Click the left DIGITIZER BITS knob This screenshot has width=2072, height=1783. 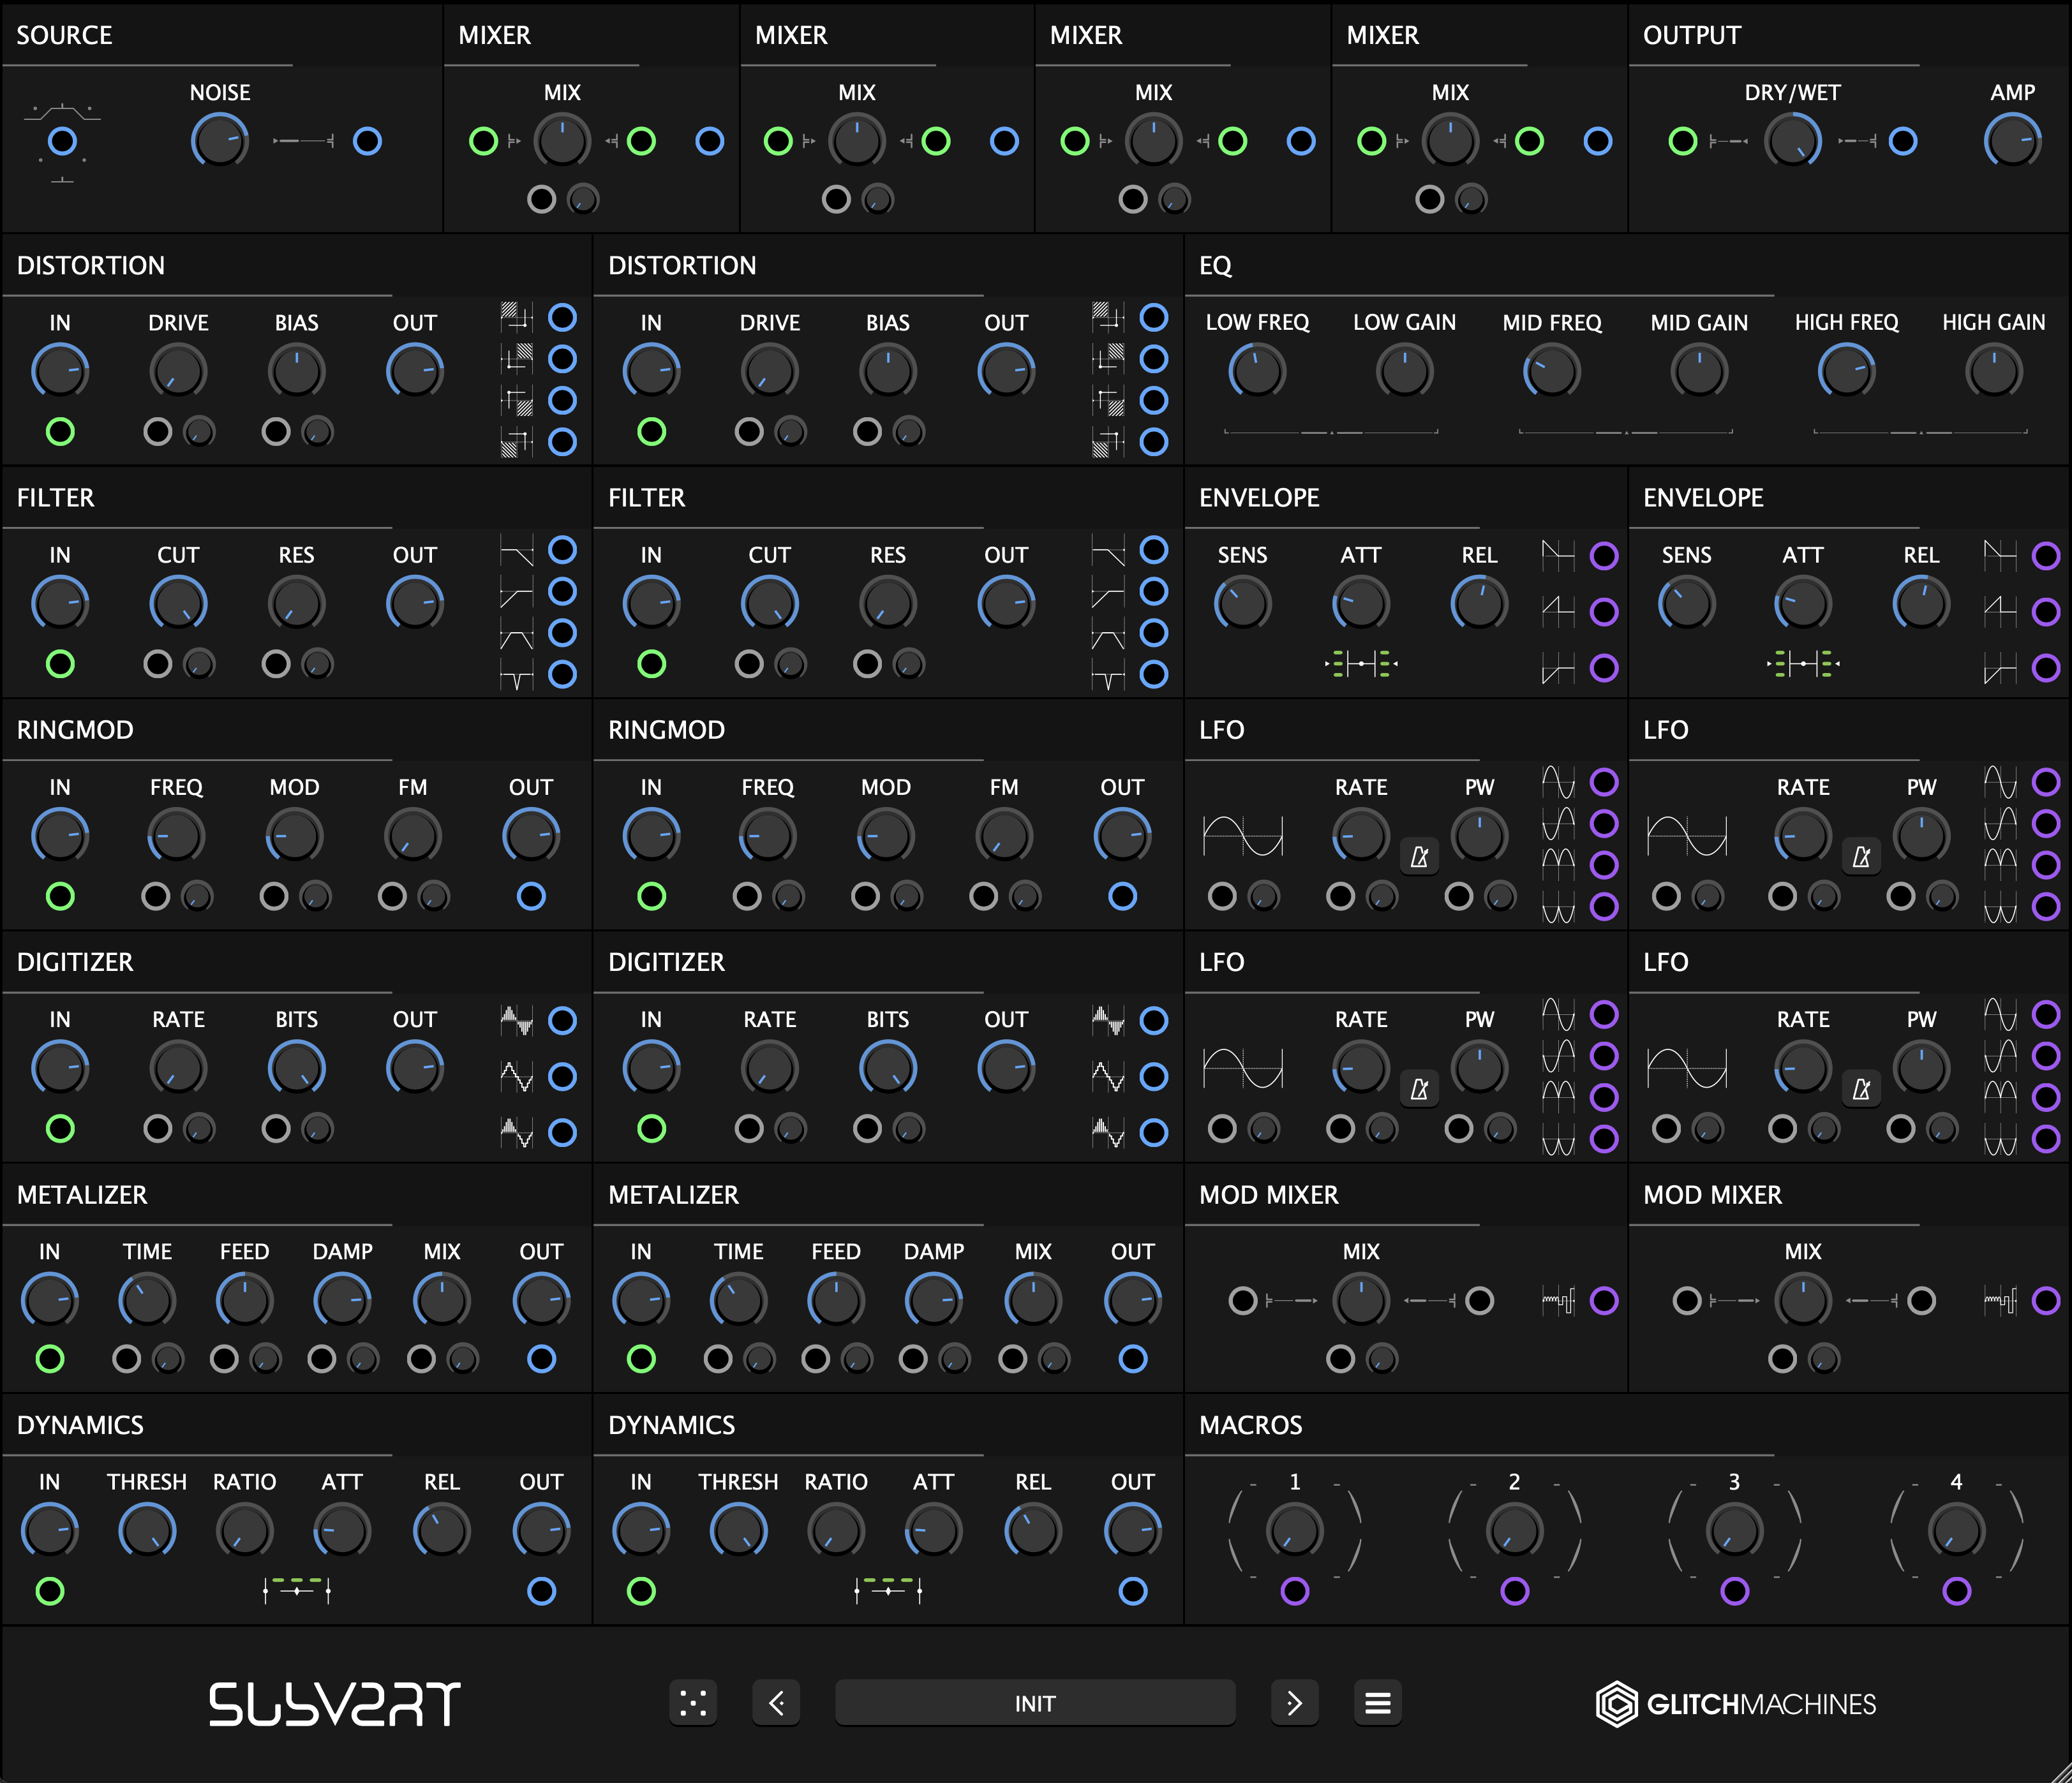coord(296,1069)
